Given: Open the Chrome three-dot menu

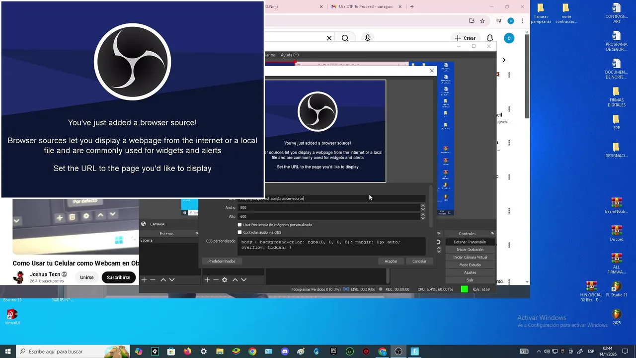Looking at the screenshot, I should pos(523,21).
